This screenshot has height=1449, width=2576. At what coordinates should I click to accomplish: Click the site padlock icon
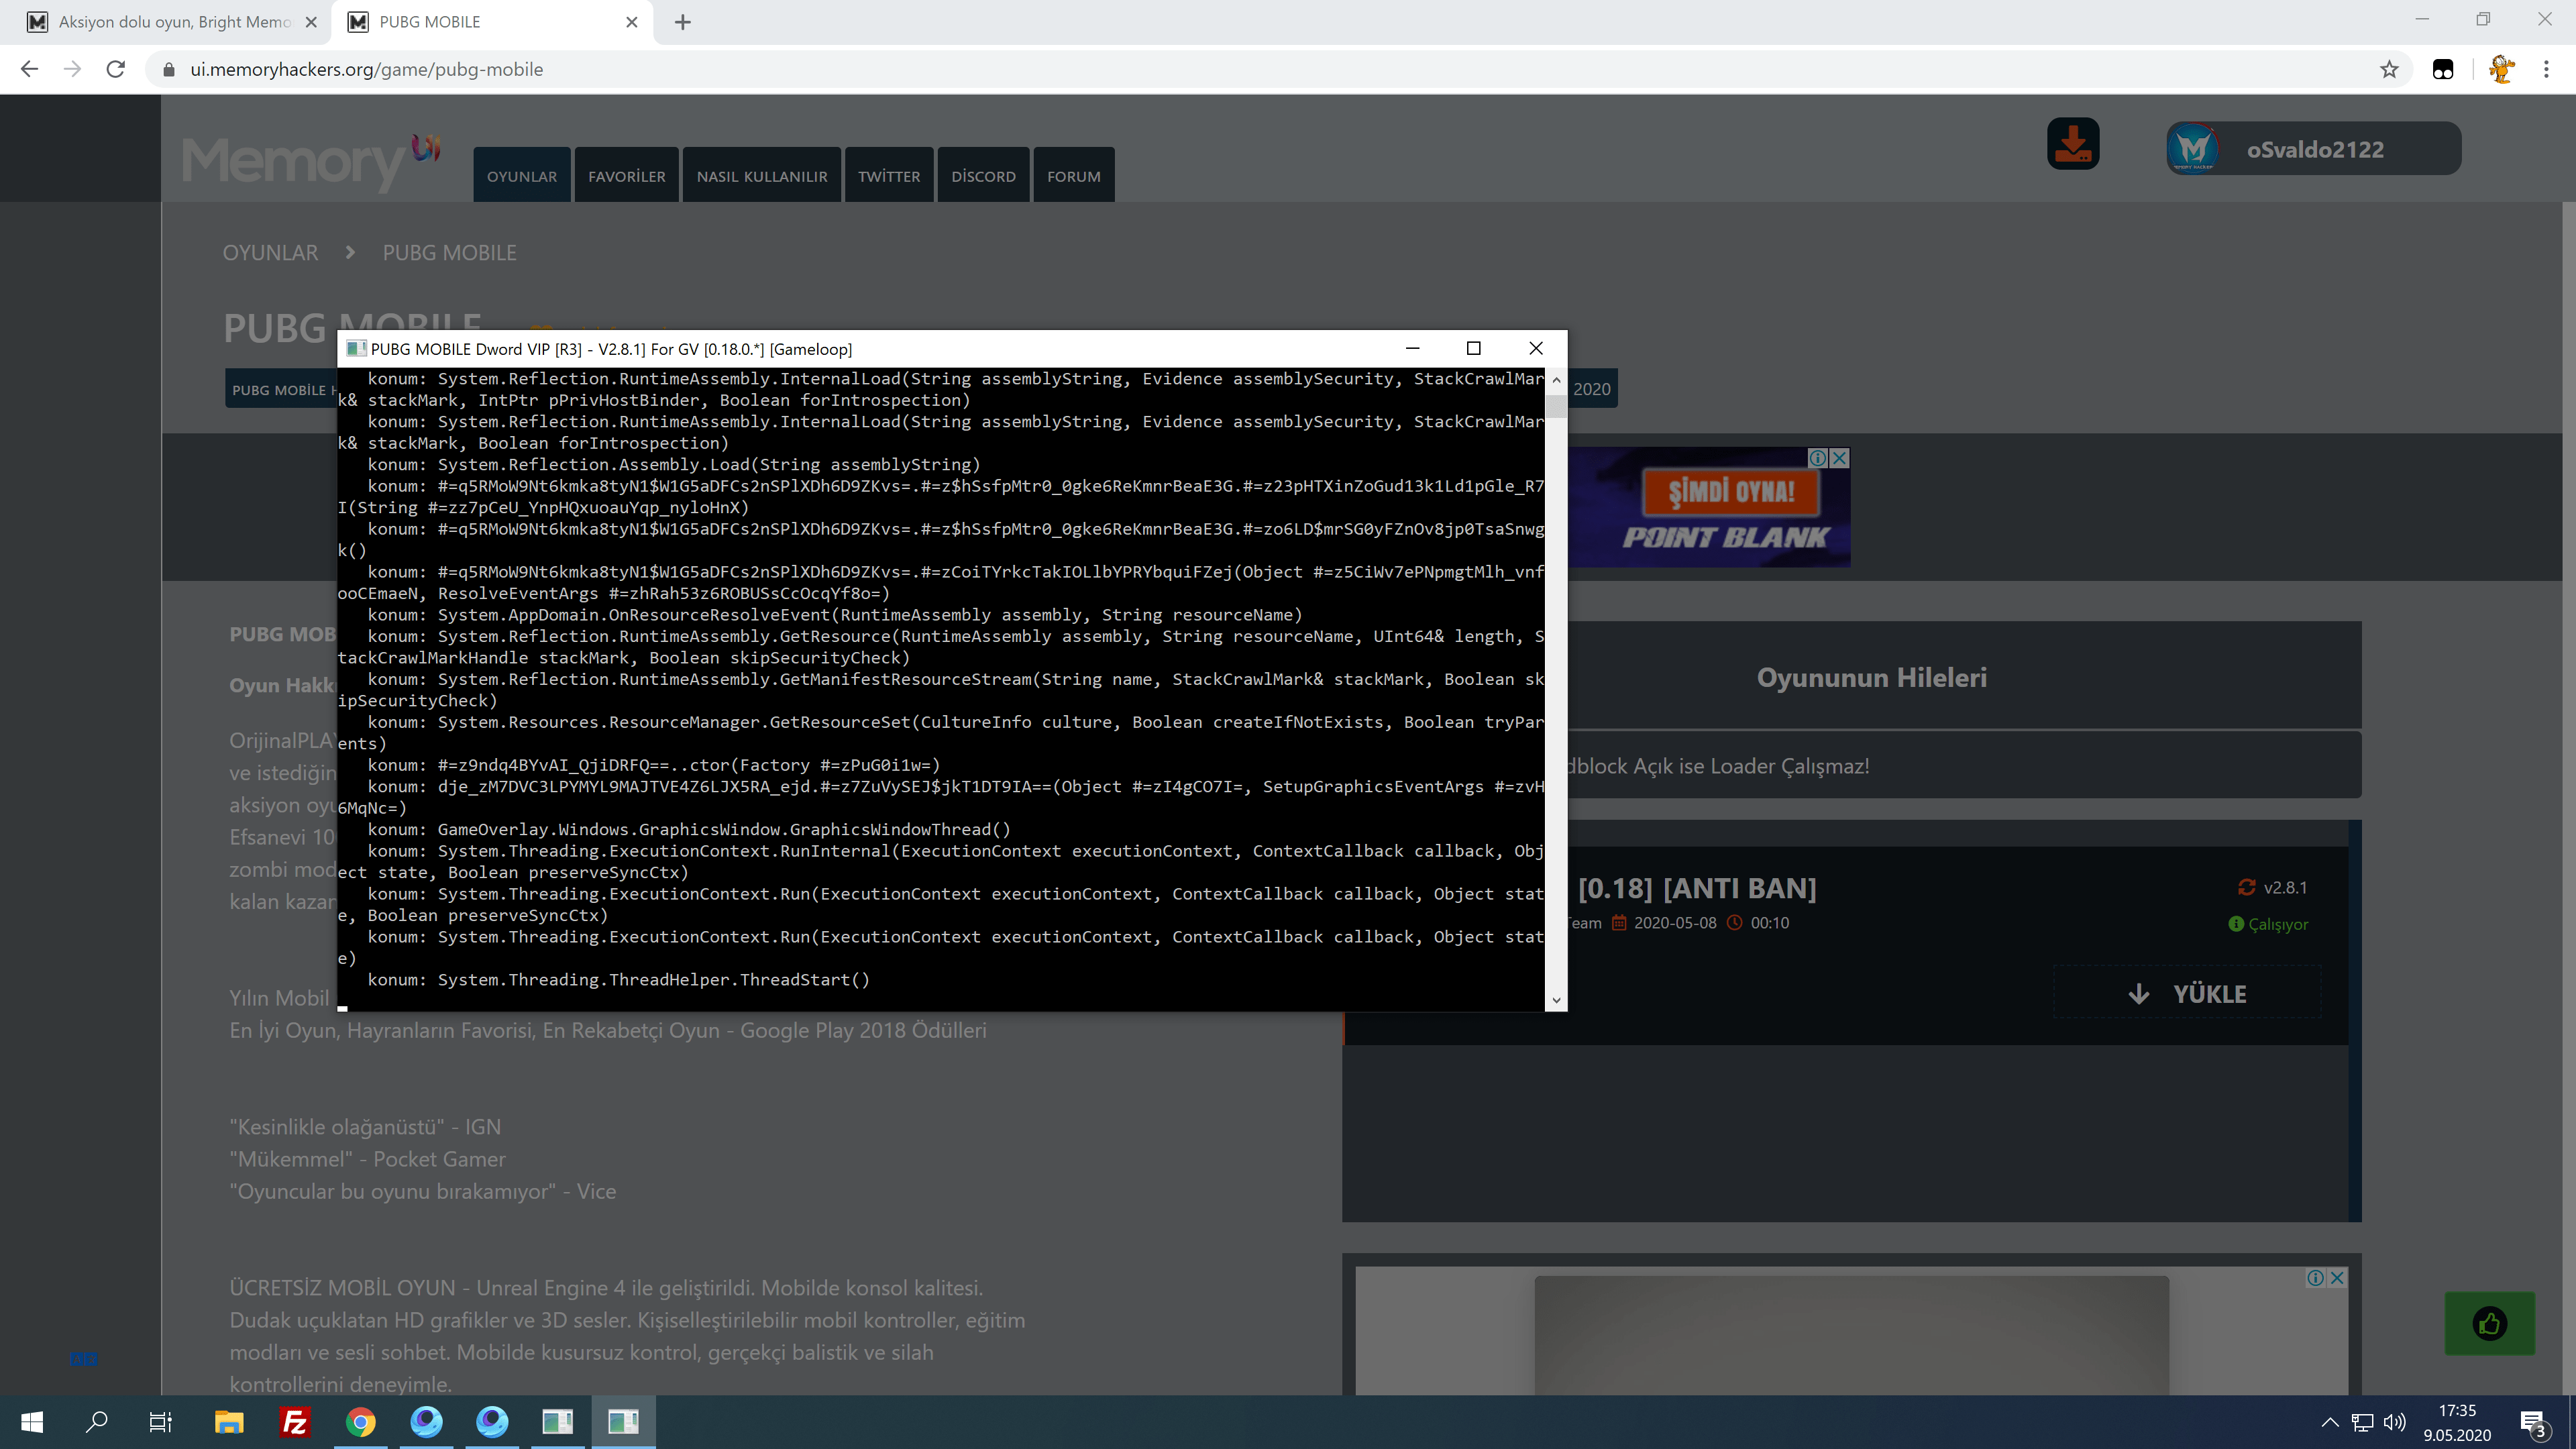click(169, 69)
